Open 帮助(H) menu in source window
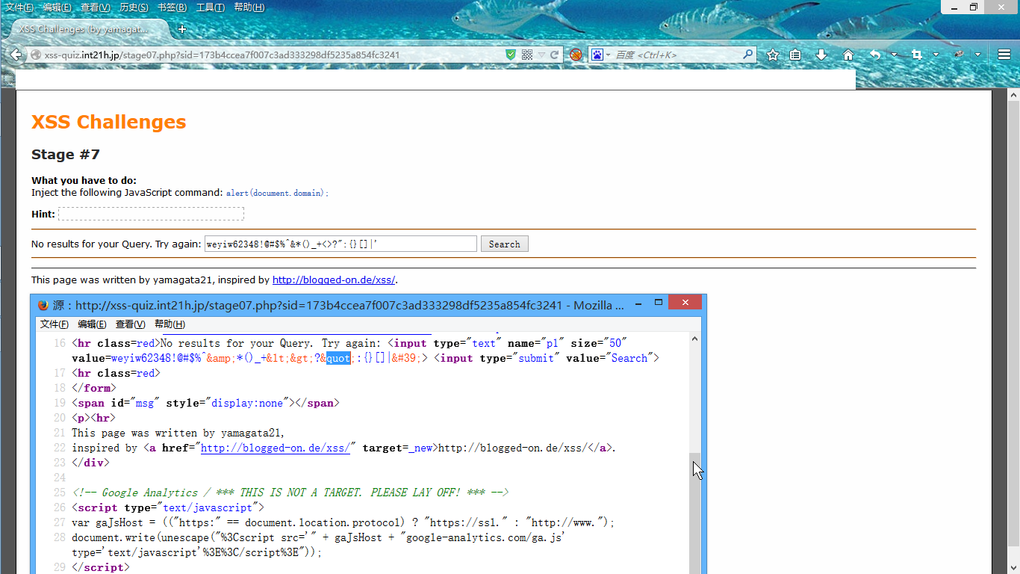Image resolution: width=1020 pixels, height=574 pixels. coord(170,324)
